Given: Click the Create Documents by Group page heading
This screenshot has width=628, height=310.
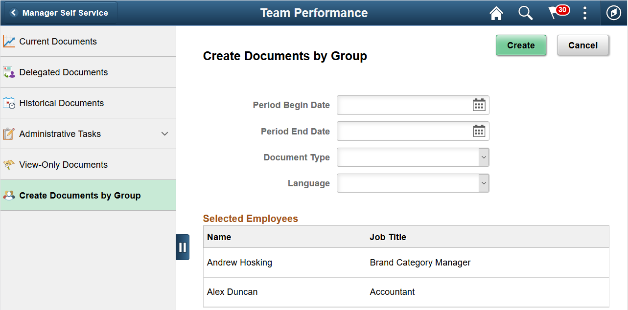Looking at the screenshot, I should (285, 56).
